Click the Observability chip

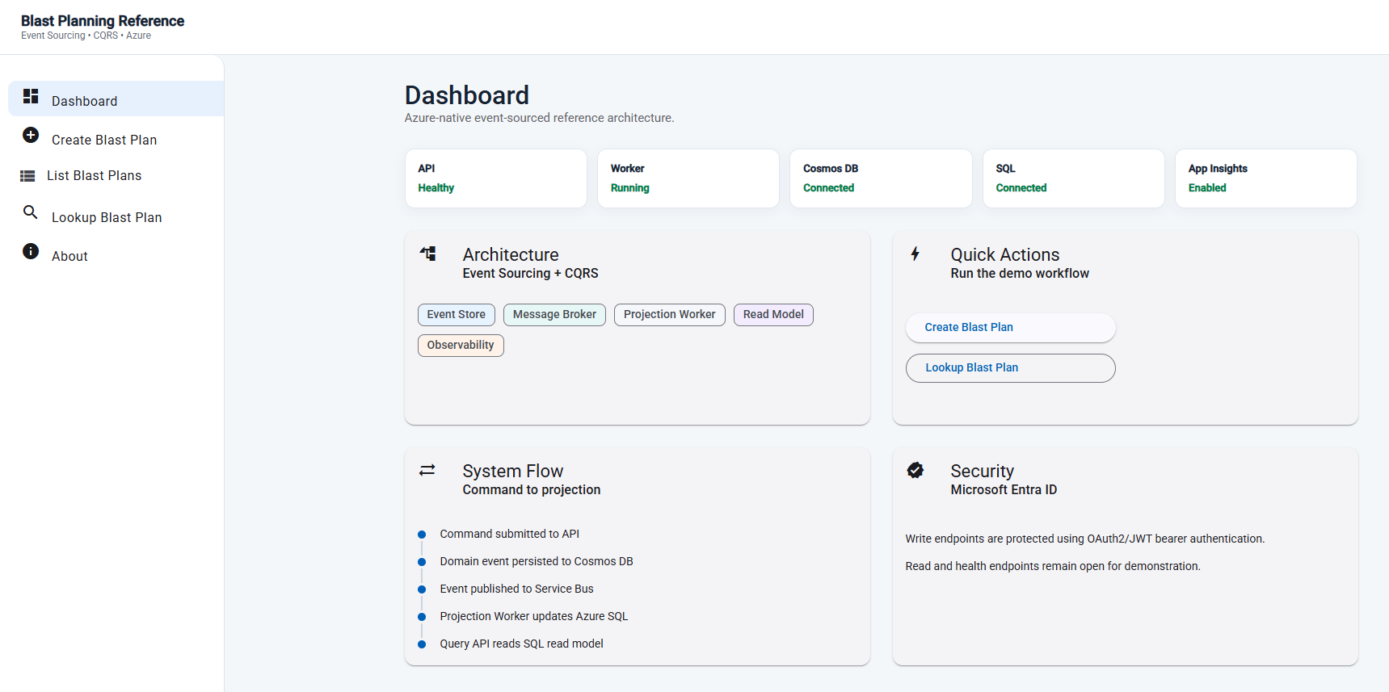coord(461,346)
